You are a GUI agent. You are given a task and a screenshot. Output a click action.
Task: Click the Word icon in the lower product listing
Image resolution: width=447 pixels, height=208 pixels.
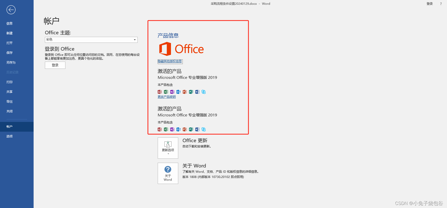(197, 129)
